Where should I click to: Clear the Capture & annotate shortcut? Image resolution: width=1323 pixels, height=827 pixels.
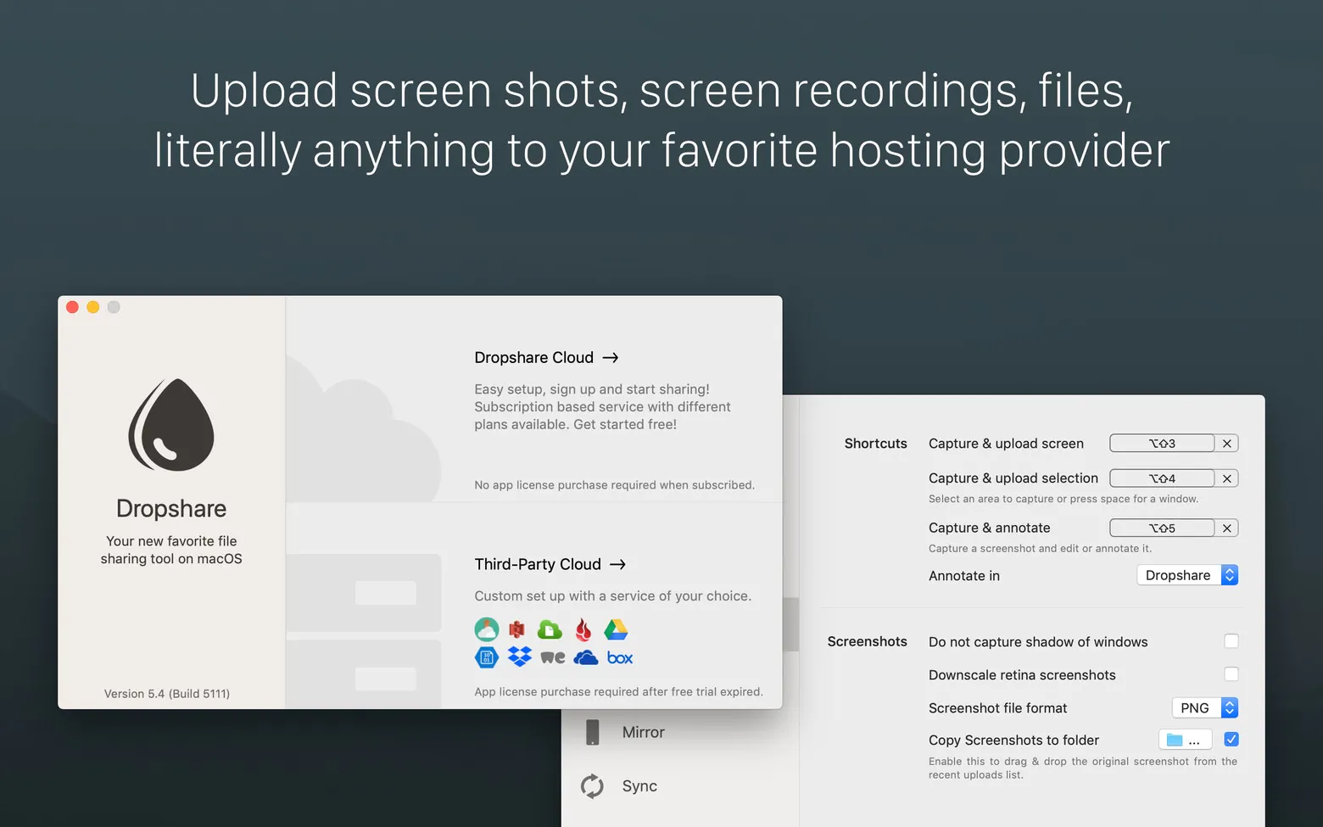point(1226,528)
